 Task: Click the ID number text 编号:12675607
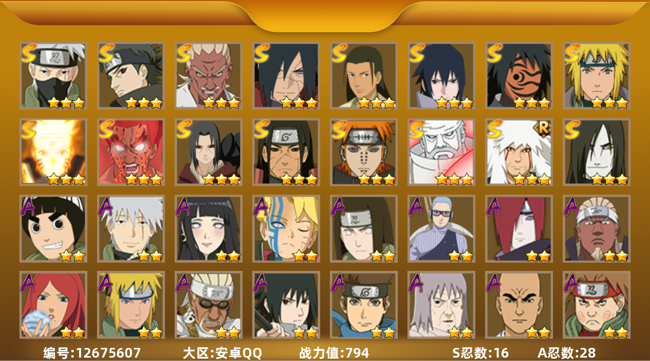(x=92, y=353)
